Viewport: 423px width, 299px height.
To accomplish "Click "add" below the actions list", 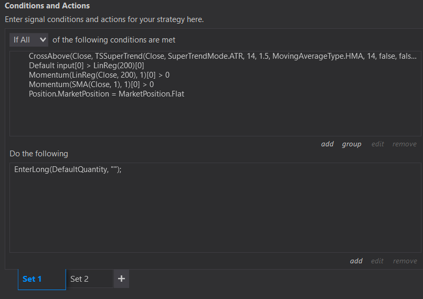I will point(356,261).
